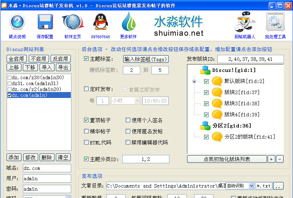Open 软件主页 globe icon
Image resolution: width=293 pixels, height=198 pixels.
[73, 22]
